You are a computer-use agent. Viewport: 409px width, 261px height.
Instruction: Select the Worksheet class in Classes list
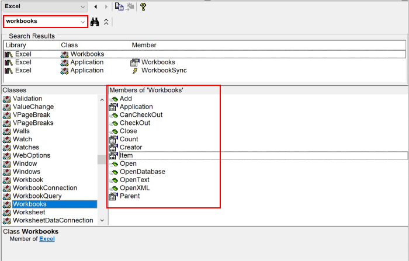pos(29,213)
